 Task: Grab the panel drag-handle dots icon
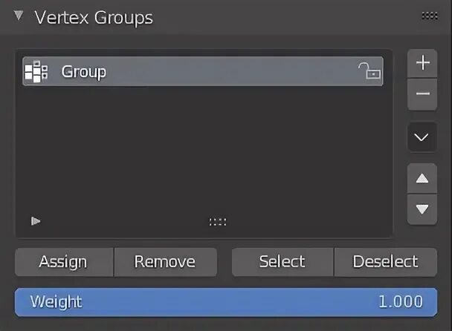click(x=430, y=16)
